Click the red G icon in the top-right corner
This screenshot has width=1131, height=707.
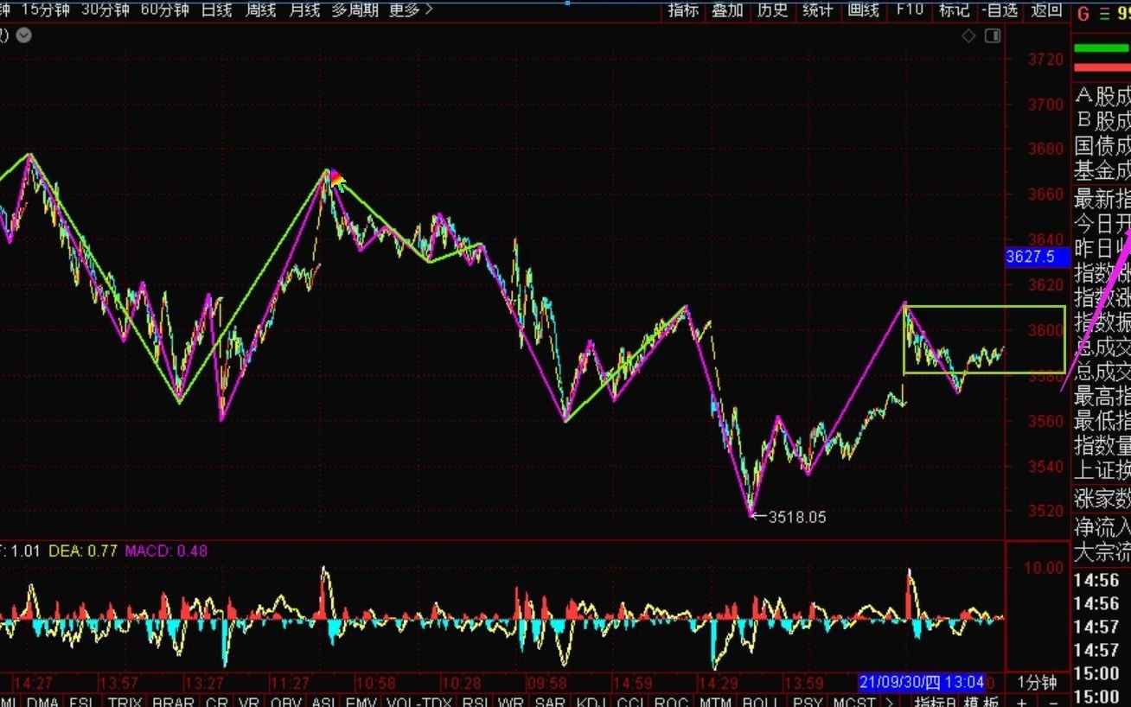[x=1083, y=13]
